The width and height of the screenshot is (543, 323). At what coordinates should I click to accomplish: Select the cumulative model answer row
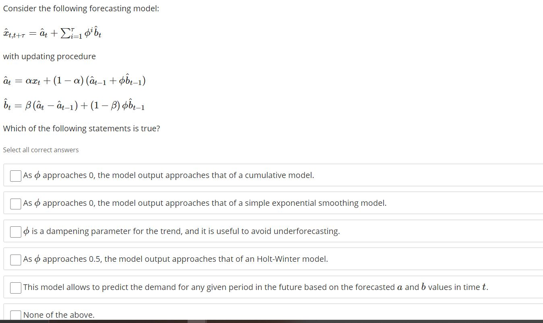[169, 175]
